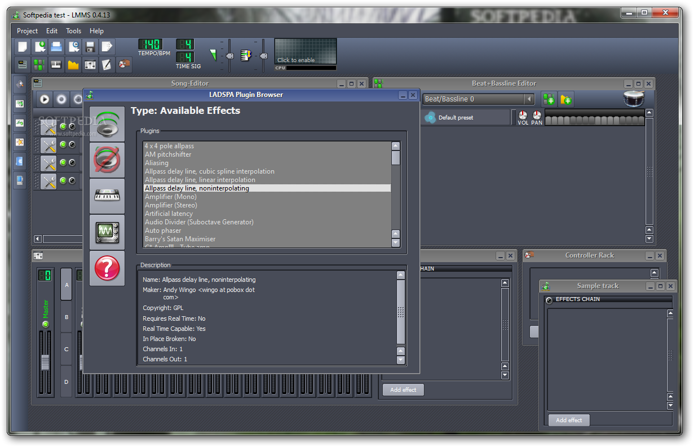Show Available Effects speaker icon
Screen dimensions: 694x447
coord(107,124)
